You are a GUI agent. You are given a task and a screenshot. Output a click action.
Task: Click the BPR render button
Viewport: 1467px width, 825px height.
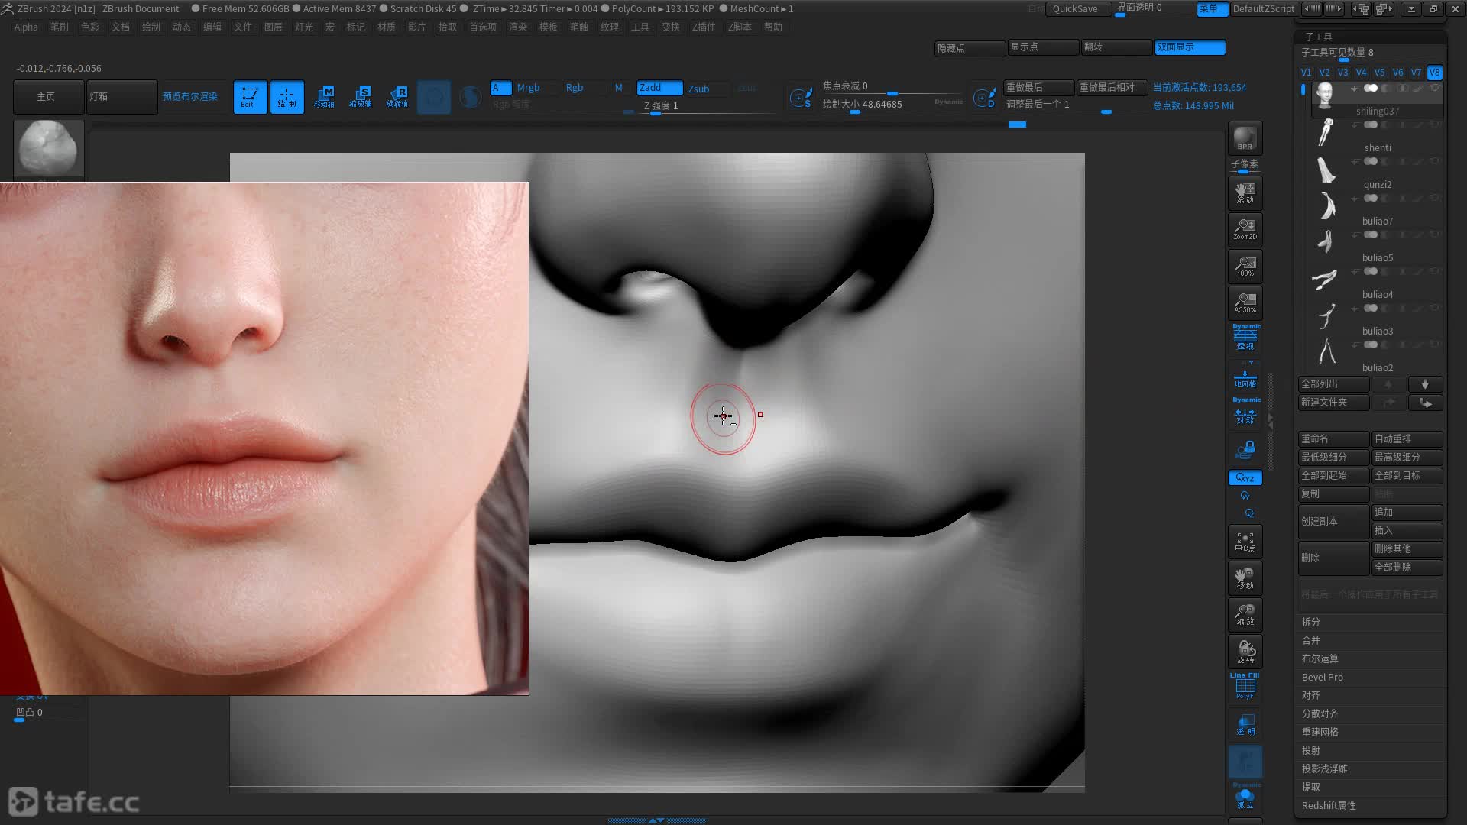1245,138
